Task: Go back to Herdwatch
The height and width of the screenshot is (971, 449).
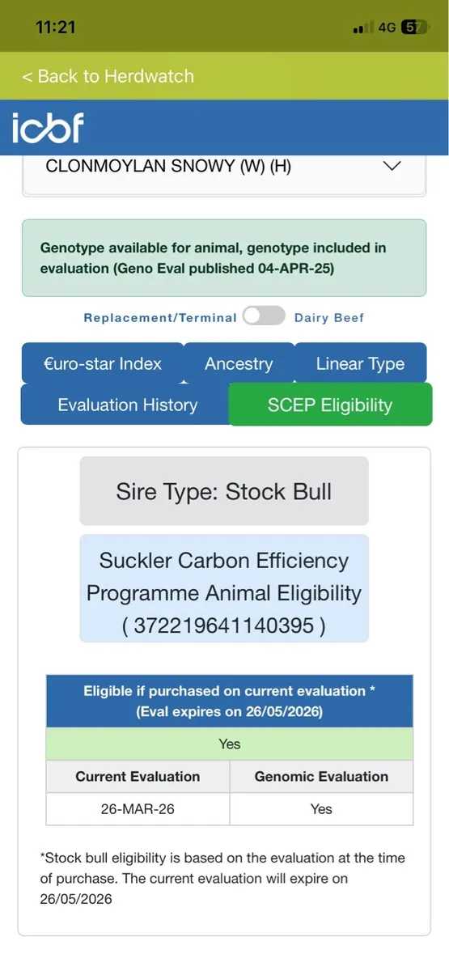Action: click(x=108, y=76)
